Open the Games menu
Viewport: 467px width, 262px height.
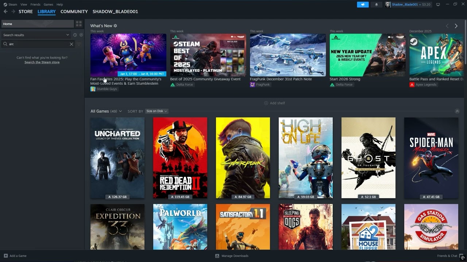pyautogui.click(x=48, y=4)
